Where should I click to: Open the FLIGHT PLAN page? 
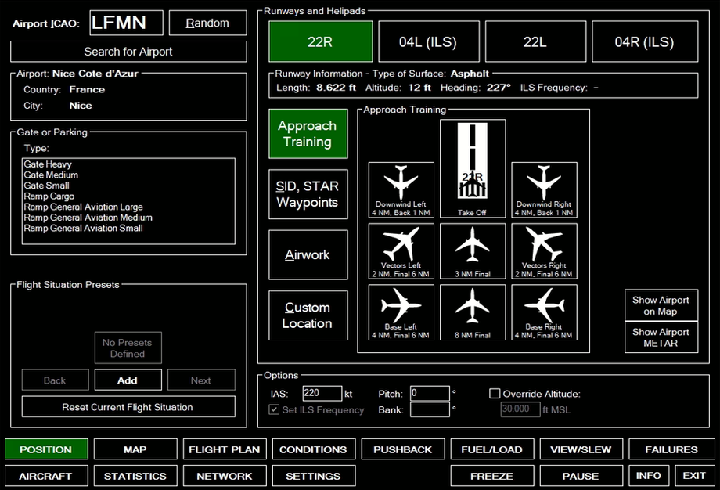pos(225,449)
